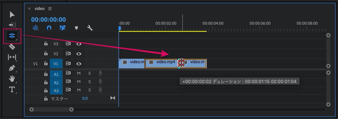Select the Ripple Edit tool

tap(12, 36)
